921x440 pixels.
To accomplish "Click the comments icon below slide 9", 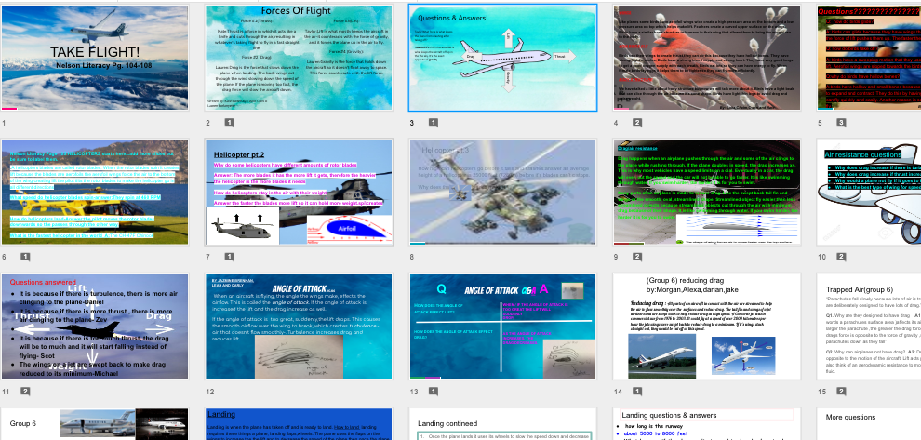I will (637, 257).
